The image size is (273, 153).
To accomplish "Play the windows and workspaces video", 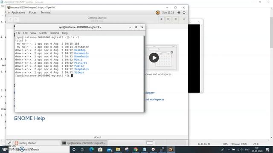I will pos(154,58).
